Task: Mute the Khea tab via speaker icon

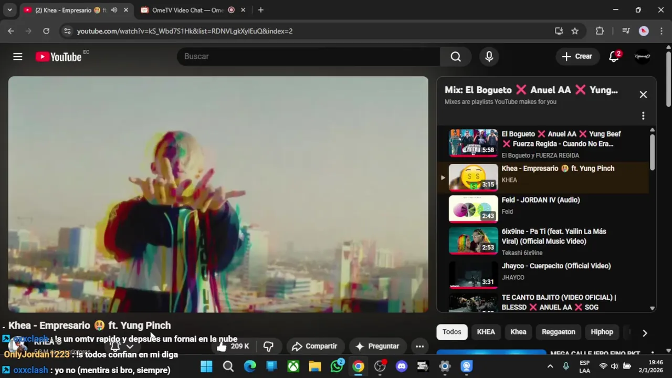Action: (114, 10)
